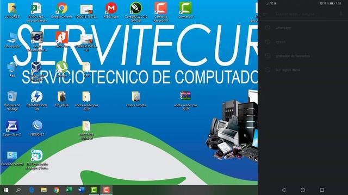Launch Google Chrome from the desktop

pyautogui.click(x=61, y=10)
